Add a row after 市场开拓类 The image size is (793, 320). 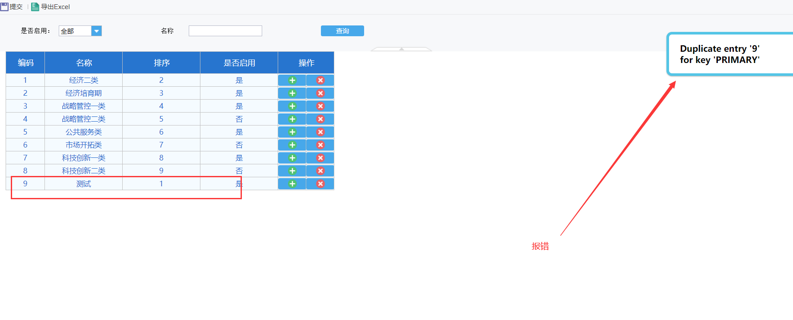tap(292, 145)
